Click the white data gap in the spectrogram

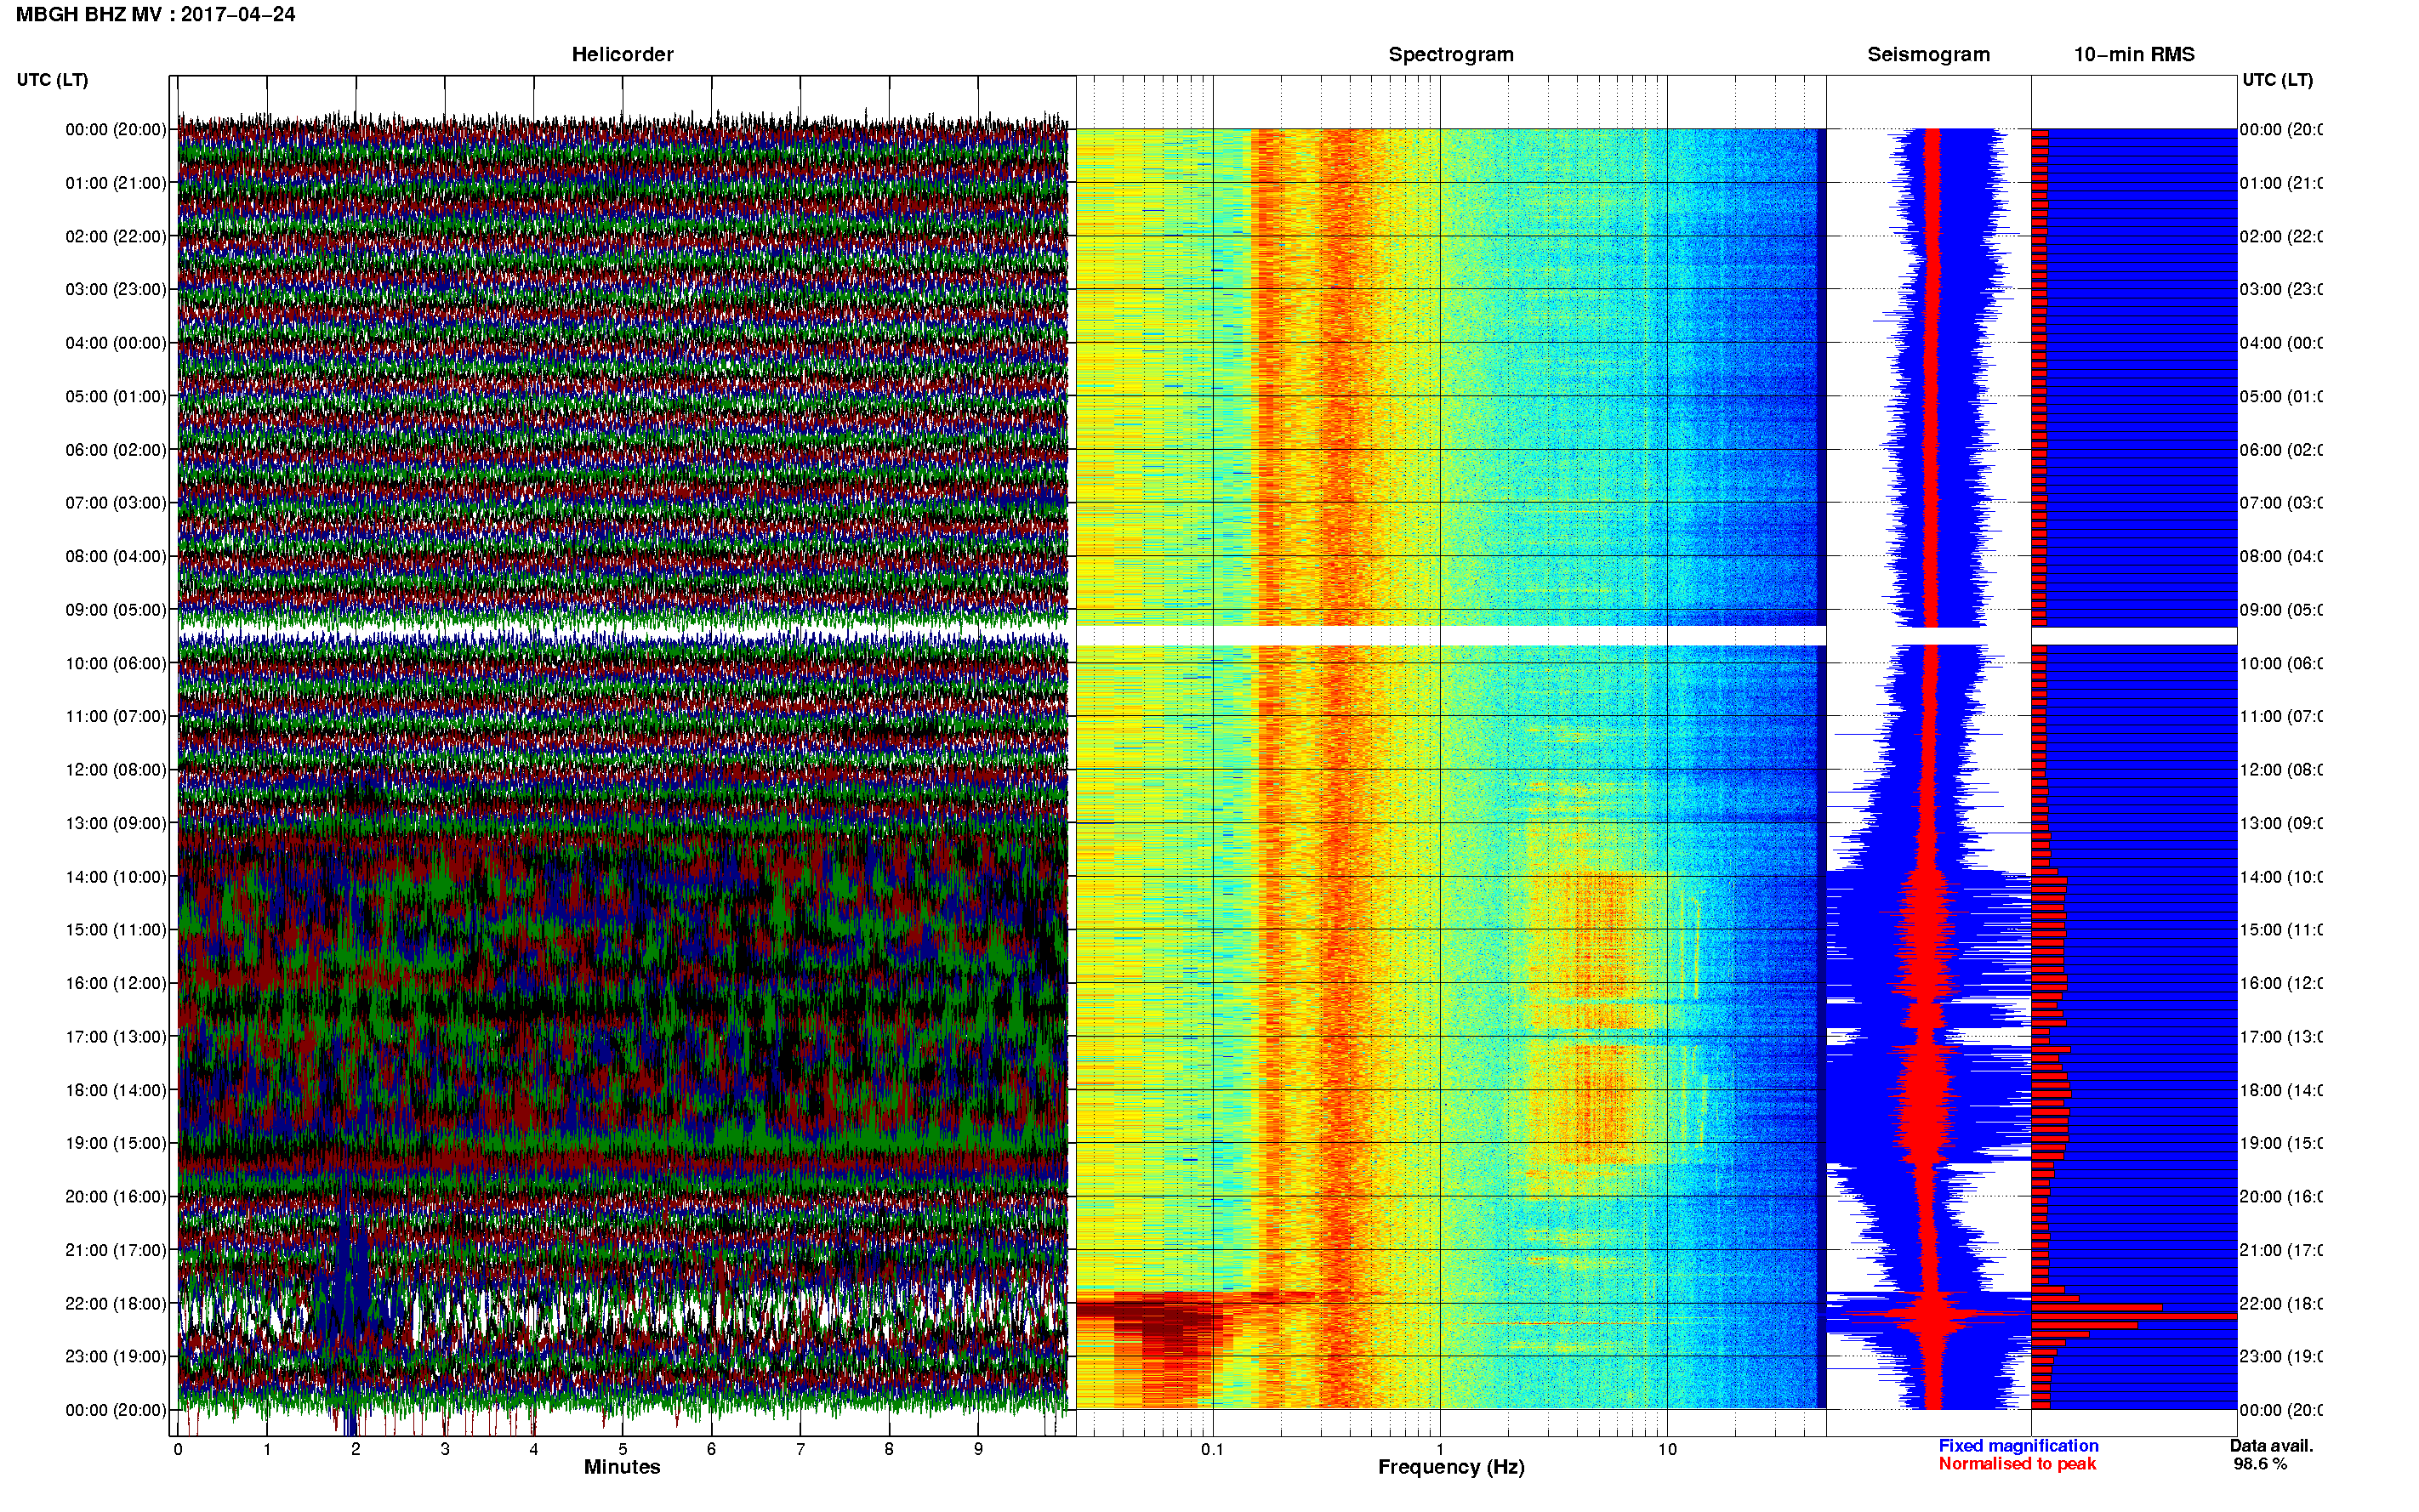(1450, 636)
